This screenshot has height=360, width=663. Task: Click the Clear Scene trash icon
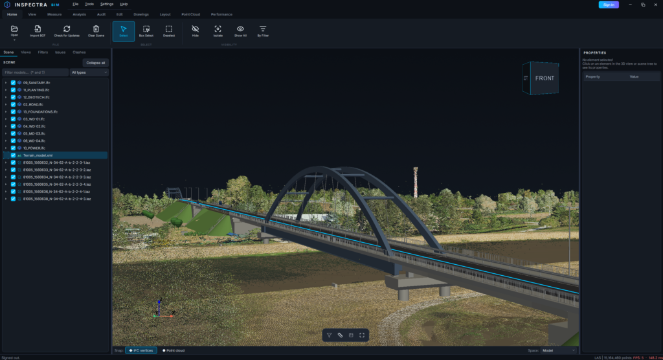96,28
